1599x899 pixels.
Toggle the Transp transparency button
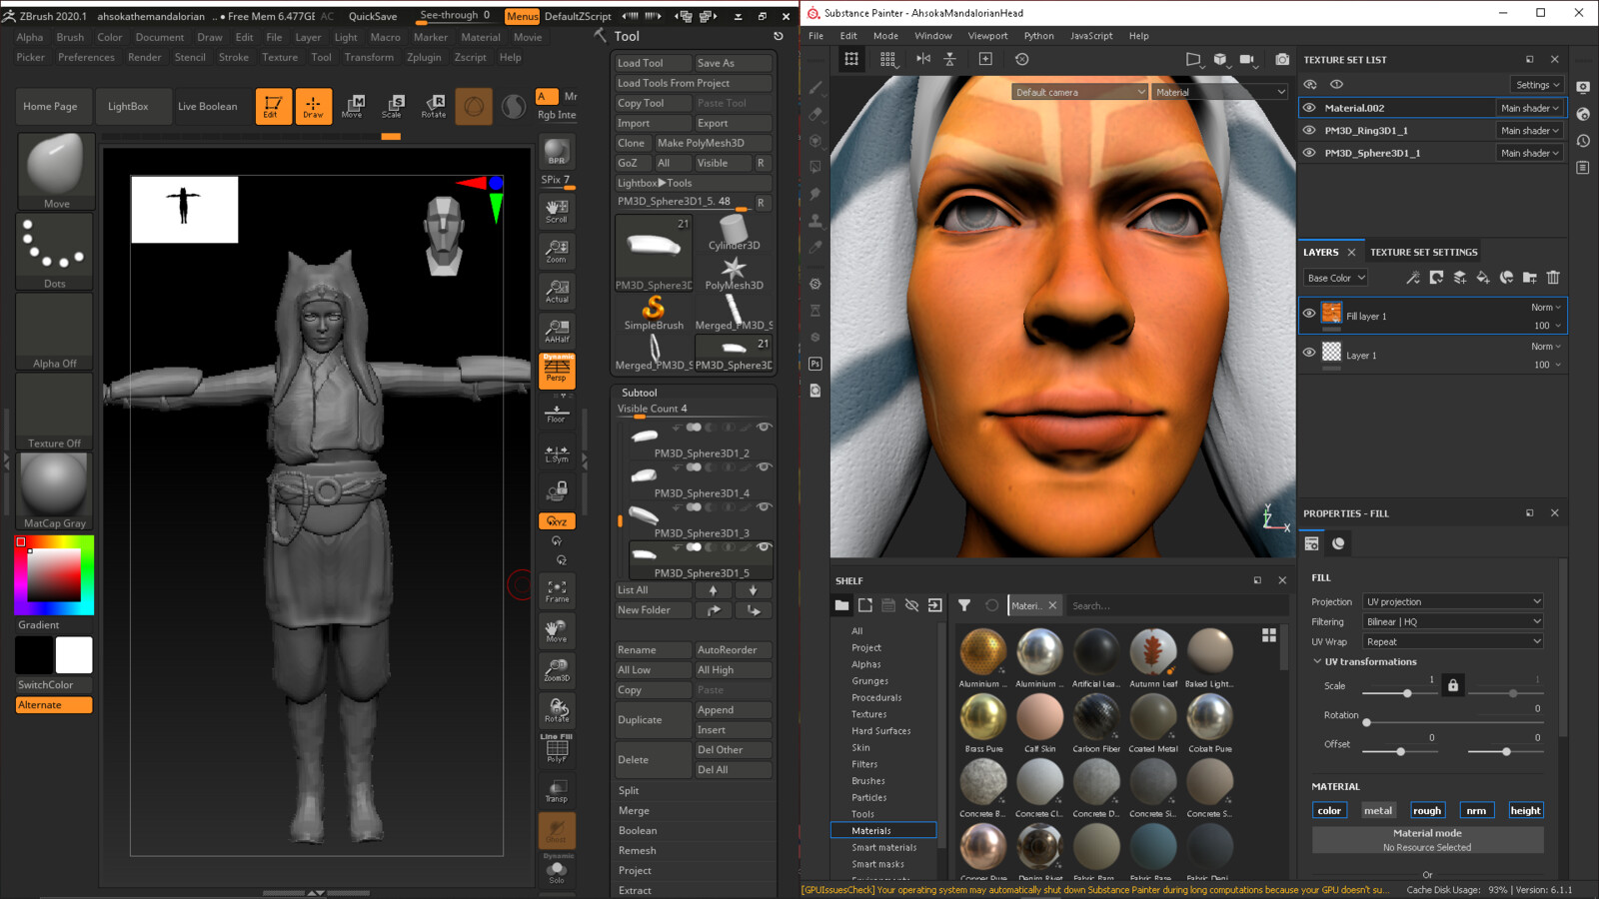[x=557, y=790]
